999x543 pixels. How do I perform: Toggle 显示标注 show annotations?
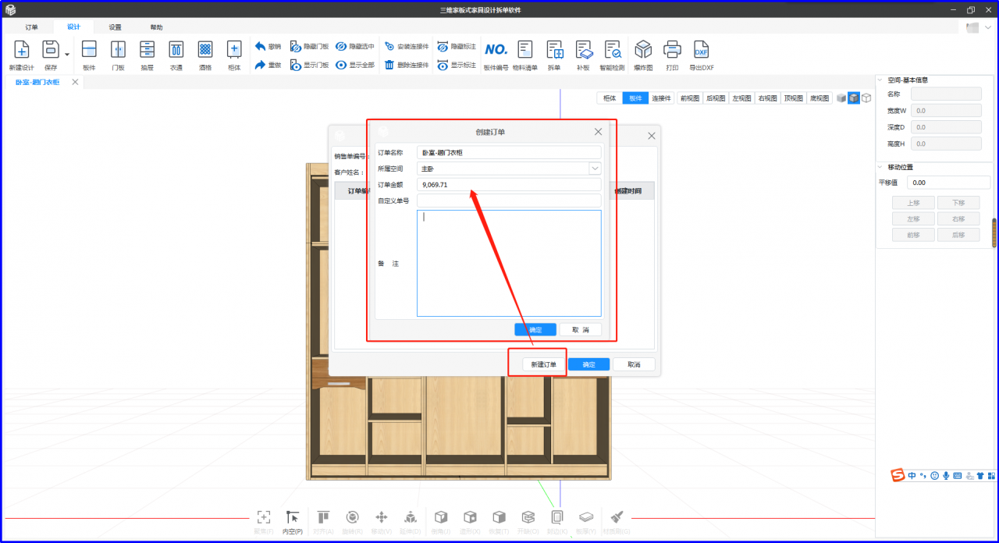click(x=457, y=66)
